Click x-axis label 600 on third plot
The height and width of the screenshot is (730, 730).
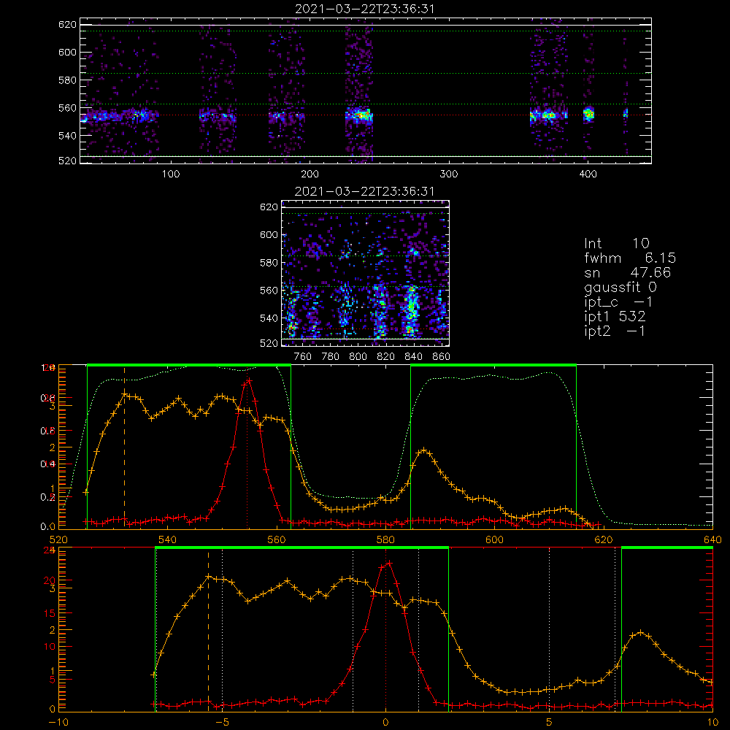494,539
